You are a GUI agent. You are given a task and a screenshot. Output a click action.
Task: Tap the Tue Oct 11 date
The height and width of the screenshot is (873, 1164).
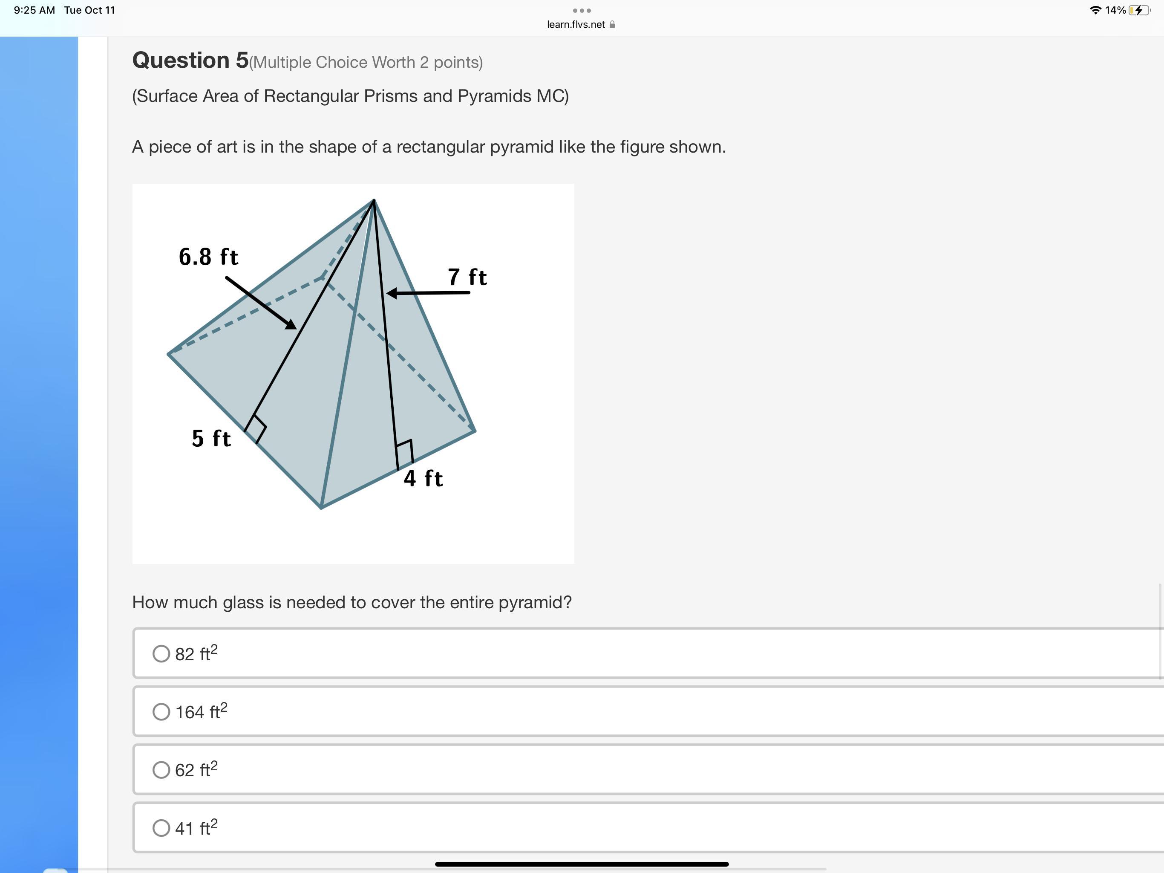click(89, 10)
